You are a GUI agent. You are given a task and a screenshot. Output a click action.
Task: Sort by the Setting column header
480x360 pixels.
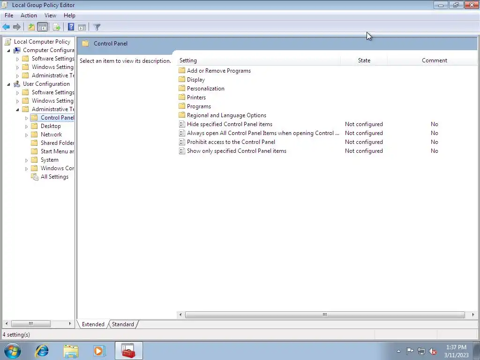click(259, 60)
